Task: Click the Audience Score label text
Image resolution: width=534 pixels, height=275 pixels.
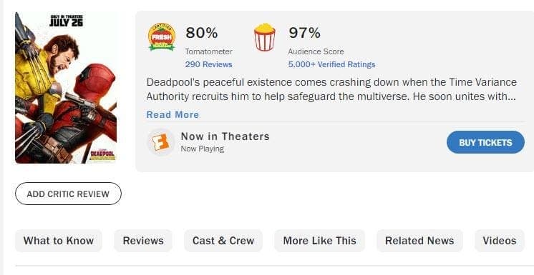Action: tap(316, 51)
